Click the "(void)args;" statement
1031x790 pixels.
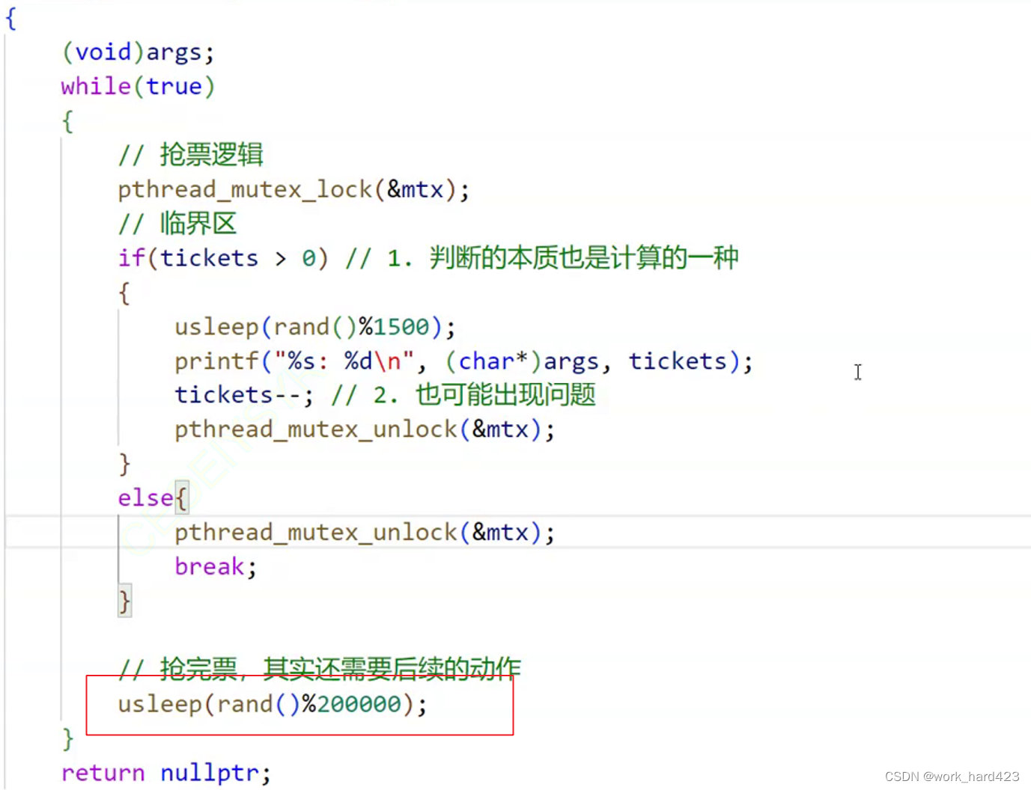pyautogui.click(x=138, y=52)
